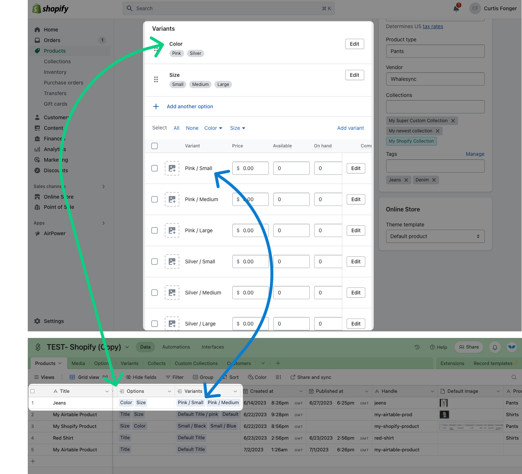The height and width of the screenshot is (474, 522).
Task: Expand the Sales channels section chevron
Action: 104,187
